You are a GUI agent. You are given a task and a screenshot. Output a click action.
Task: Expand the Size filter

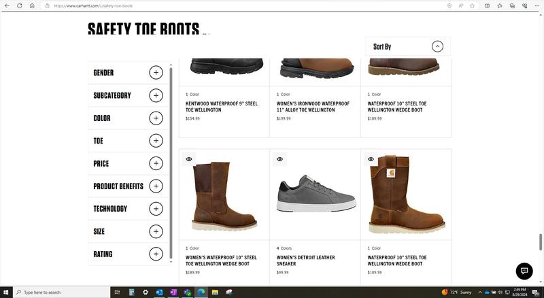(x=156, y=231)
